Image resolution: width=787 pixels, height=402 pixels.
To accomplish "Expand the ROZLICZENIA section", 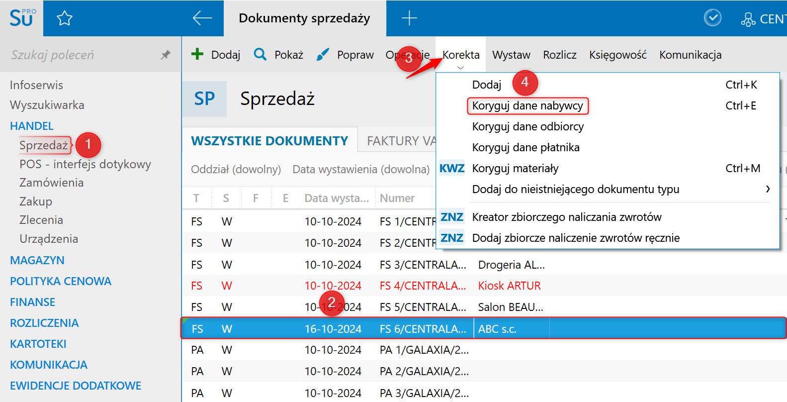I will click(44, 323).
